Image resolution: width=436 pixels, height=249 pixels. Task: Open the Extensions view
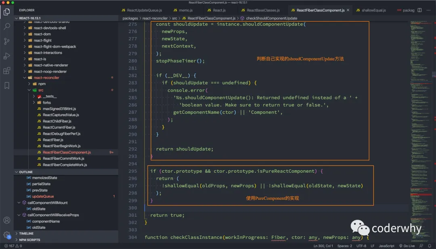click(7, 71)
